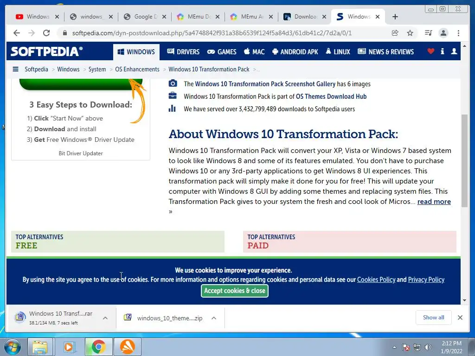This screenshot has height=356, width=475.
Task: Go back with browser back arrow
Action: pyautogui.click(x=17, y=33)
